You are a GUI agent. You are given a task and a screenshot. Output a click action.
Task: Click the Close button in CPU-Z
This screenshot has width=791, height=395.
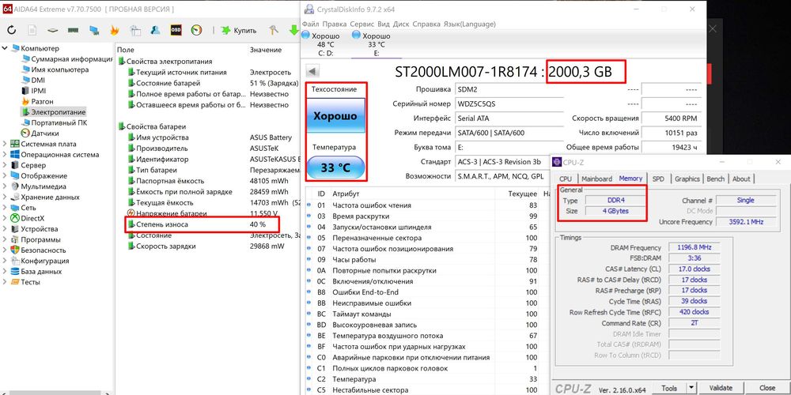pyautogui.click(x=766, y=388)
